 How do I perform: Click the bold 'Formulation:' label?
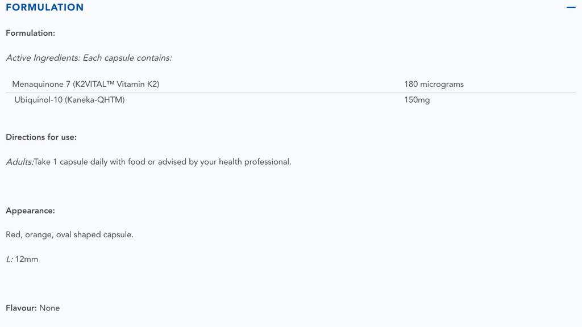click(30, 33)
